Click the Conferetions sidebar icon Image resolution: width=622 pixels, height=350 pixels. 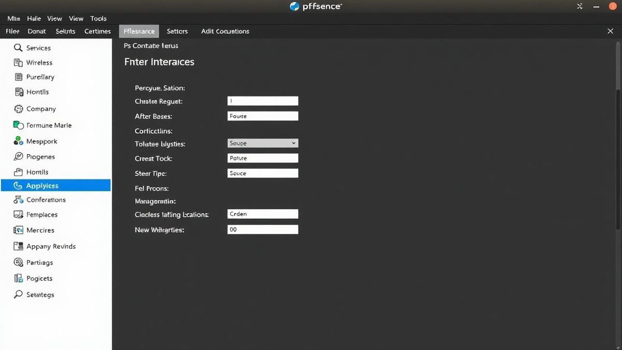coord(18,200)
